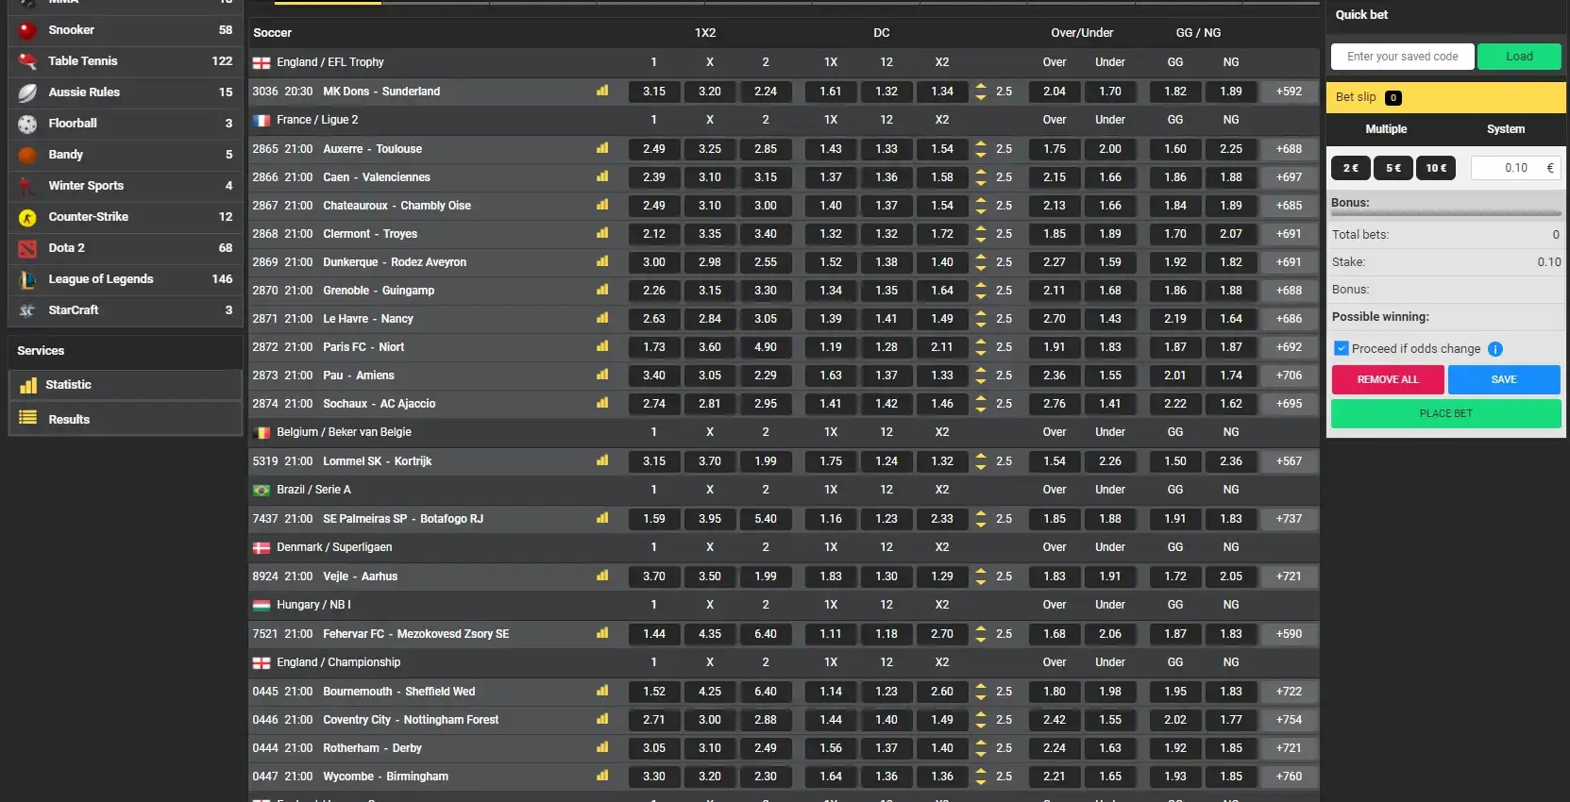
Task: Click the Counter-Strike icon in sports list
Action: 27,217
